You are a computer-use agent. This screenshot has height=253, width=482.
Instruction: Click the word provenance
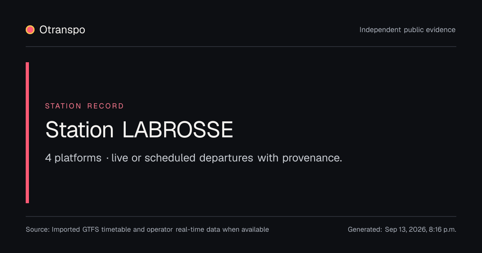(312, 158)
